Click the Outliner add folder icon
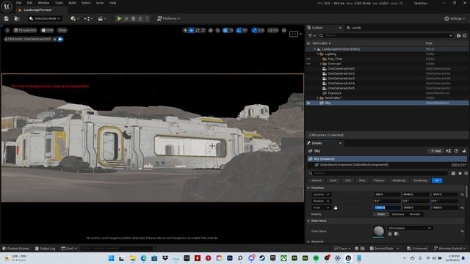The height and width of the screenshot is (264, 470). pyautogui.click(x=458, y=36)
